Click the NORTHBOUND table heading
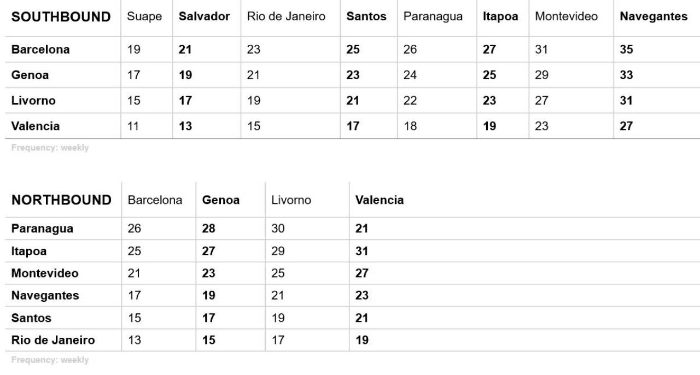Image resolution: width=700 pixels, height=375 pixels. tap(61, 200)
